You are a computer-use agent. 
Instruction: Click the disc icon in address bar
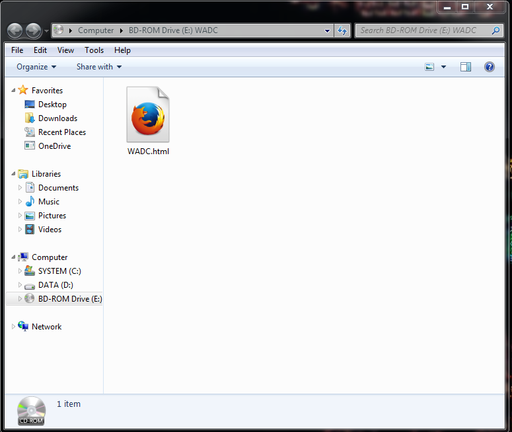tap(58, 30)
